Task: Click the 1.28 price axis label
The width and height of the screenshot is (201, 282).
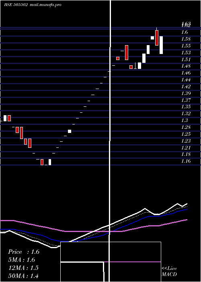Action: click(186, 127)
